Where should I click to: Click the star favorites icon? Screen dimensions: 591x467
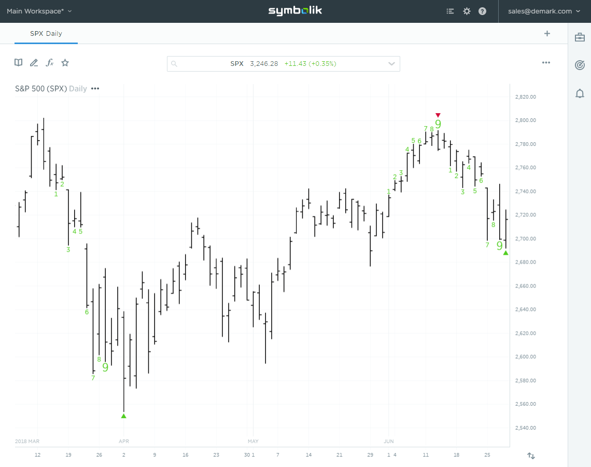(65, 62)
